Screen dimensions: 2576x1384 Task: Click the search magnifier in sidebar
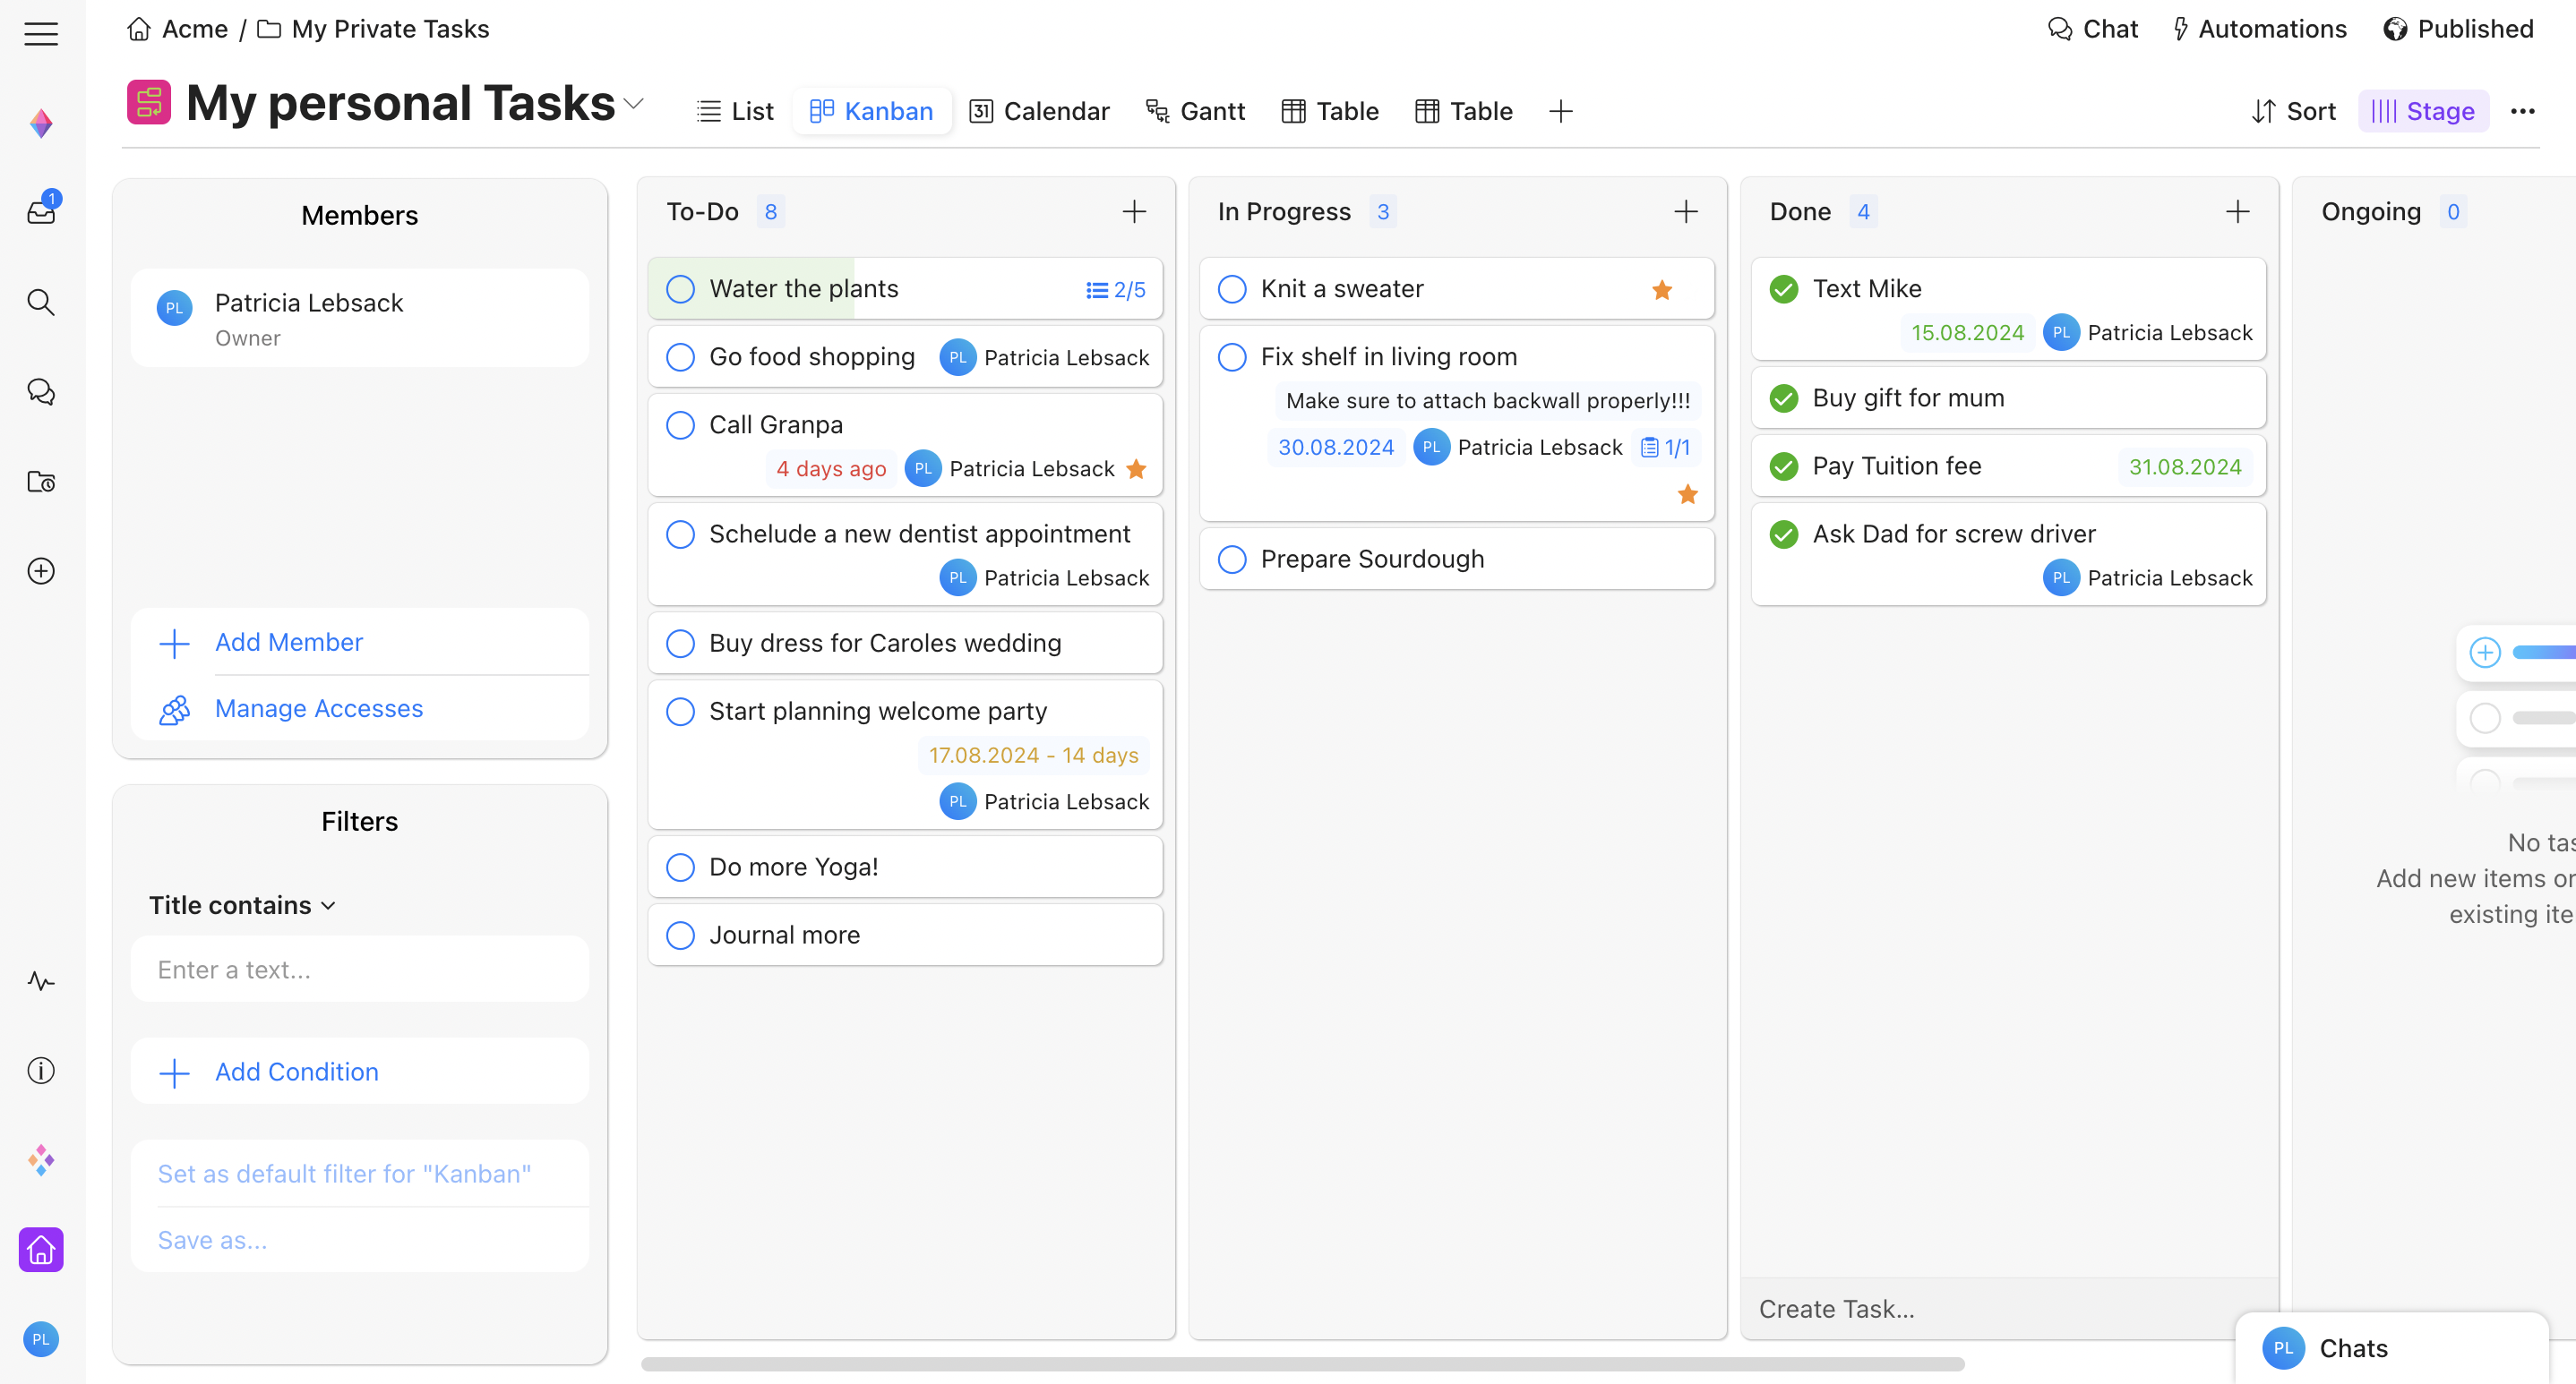tap(41, 302)
